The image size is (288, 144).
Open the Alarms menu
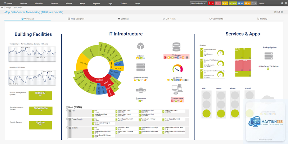69,4
